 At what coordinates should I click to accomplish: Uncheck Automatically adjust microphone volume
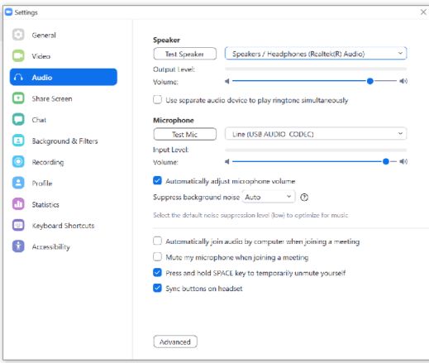pyautogui.click(x=157, y=180)
